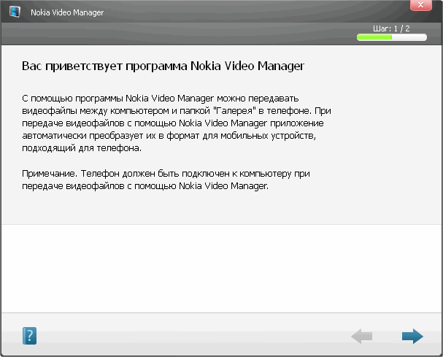Click the green step progress bar
Image resolution: width=443 pixels, height=357 pixels.
coord(392,37)
